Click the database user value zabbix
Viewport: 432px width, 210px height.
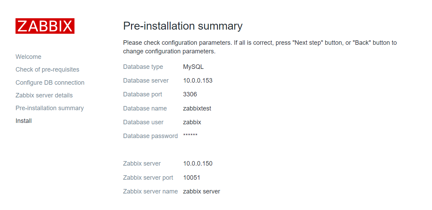(x=192, y=122)
